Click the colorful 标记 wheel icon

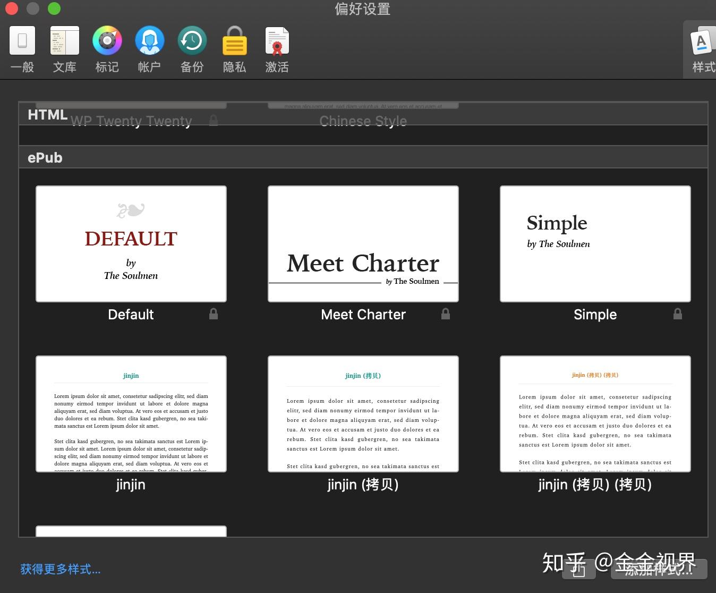tap(107, 40)
